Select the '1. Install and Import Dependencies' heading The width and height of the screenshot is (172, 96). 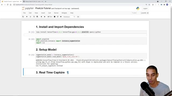pyautogui.click(x=60, y=27)
